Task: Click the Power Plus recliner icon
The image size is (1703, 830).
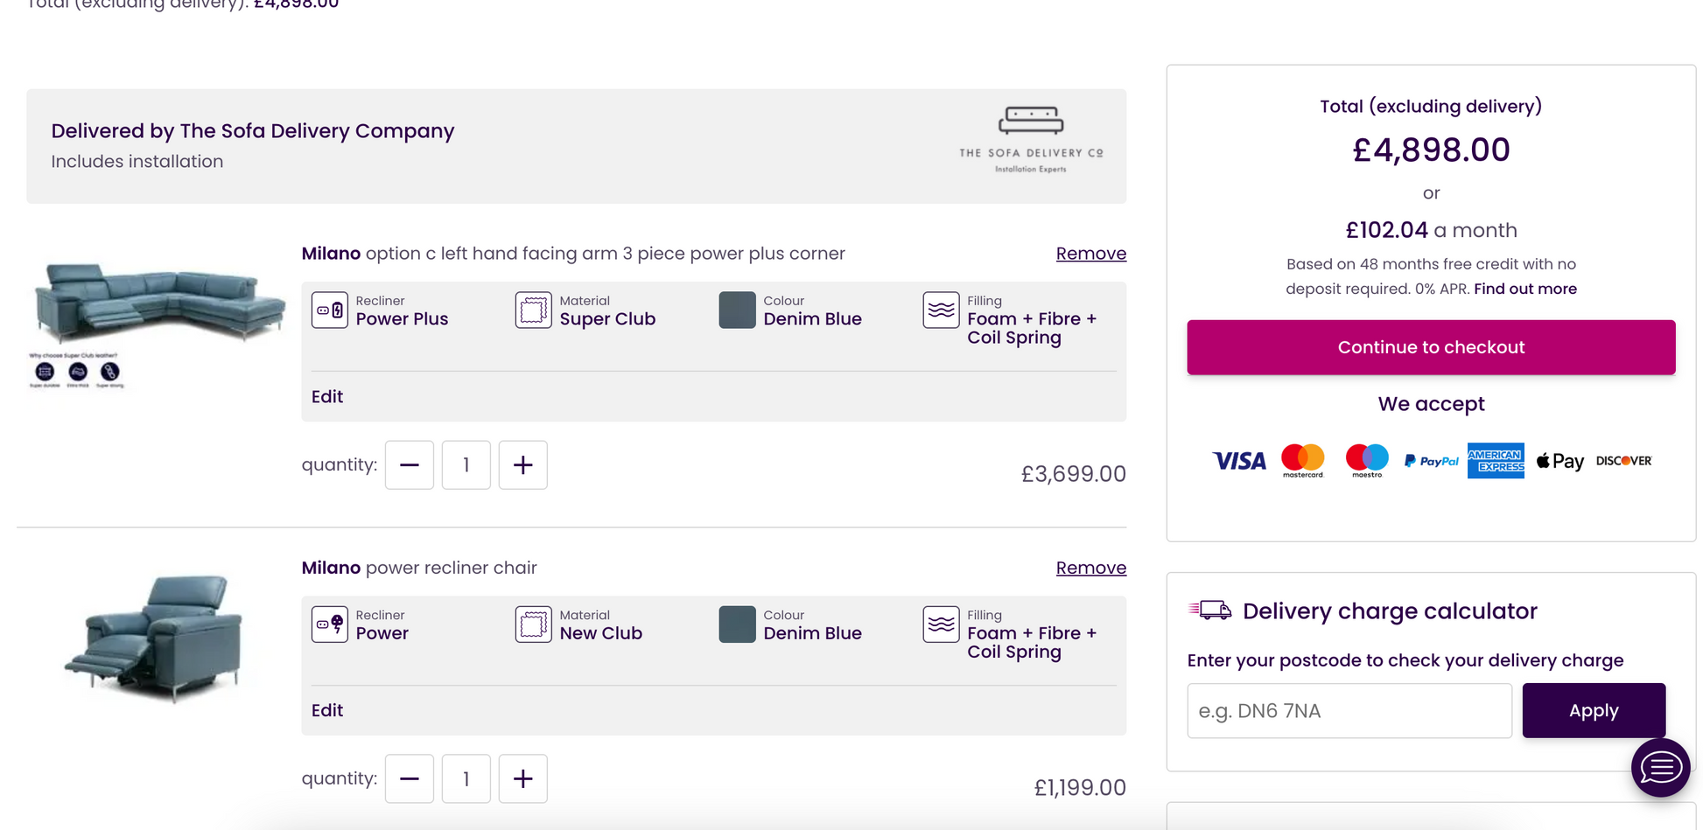Action: click(330, 310)
